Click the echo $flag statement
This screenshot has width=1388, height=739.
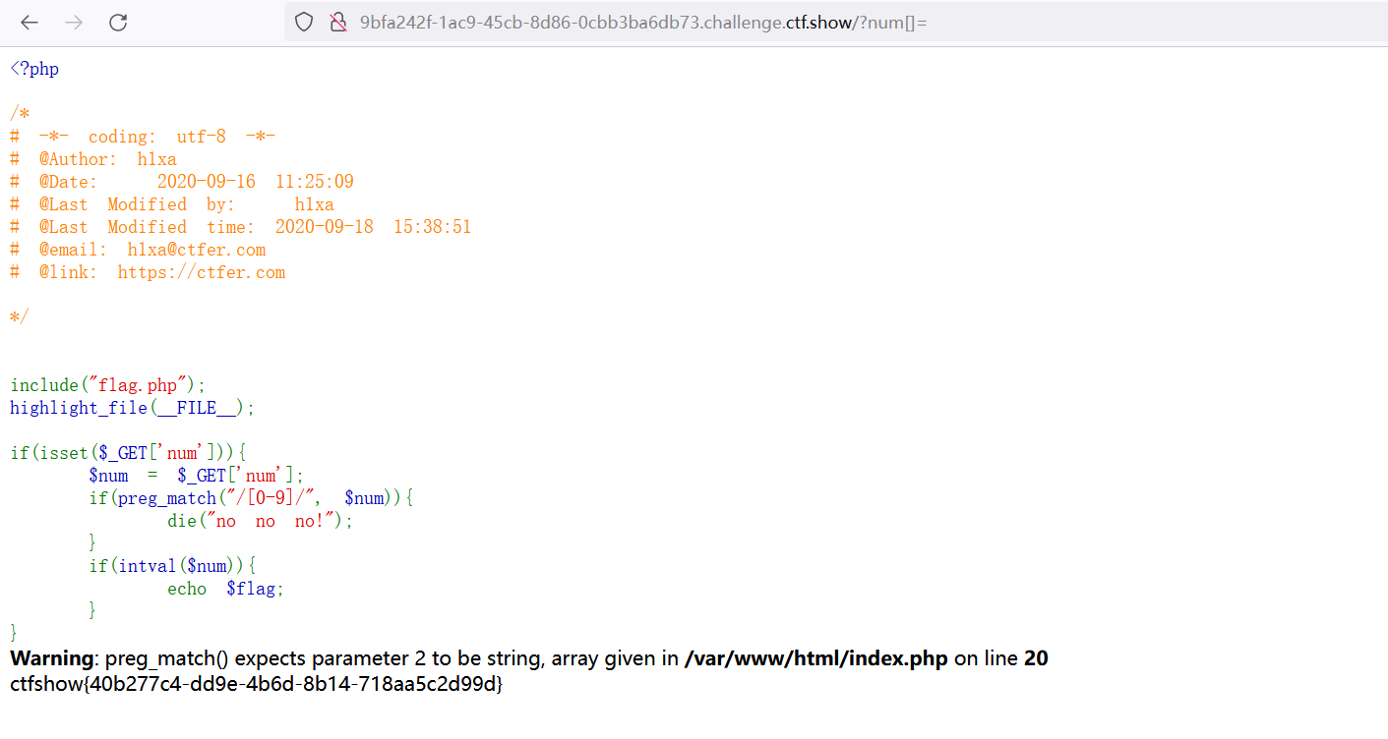[225, 589]
